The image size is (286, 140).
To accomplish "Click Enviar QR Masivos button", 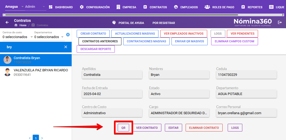I will coord(190,41).
